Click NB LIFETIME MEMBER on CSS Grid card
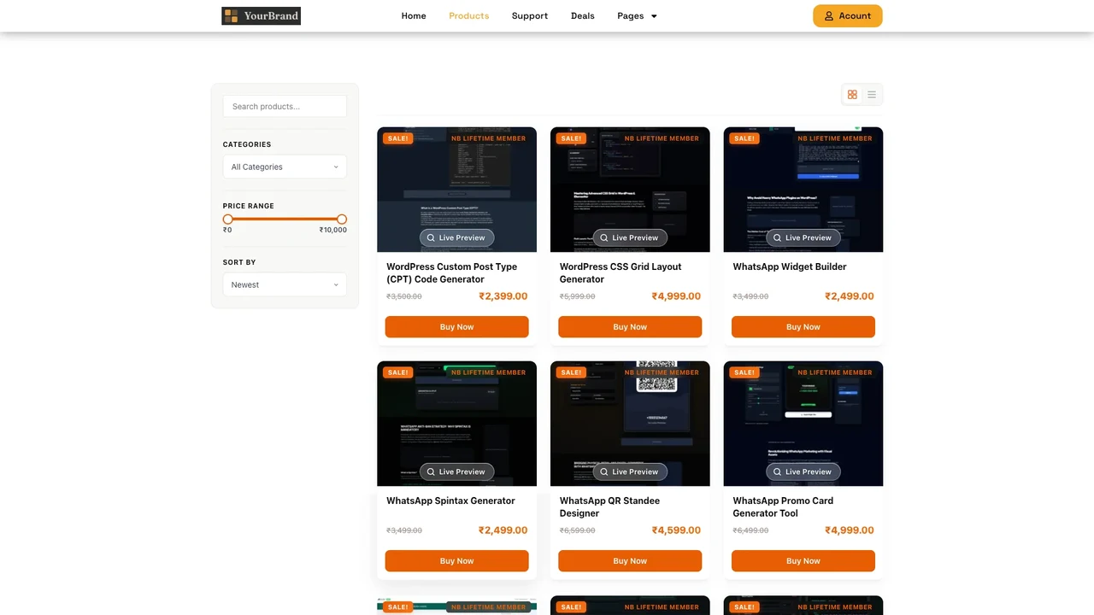The image size is (1094, 615). point(662,138)
